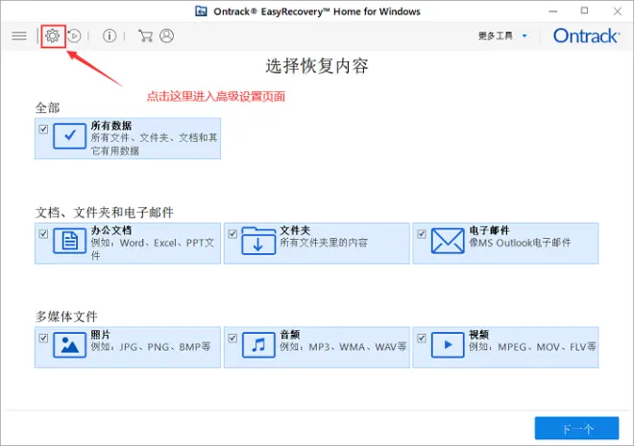Click the 文件夹 folder icon
Screen dimensions: 634x446
pos(258,241)
